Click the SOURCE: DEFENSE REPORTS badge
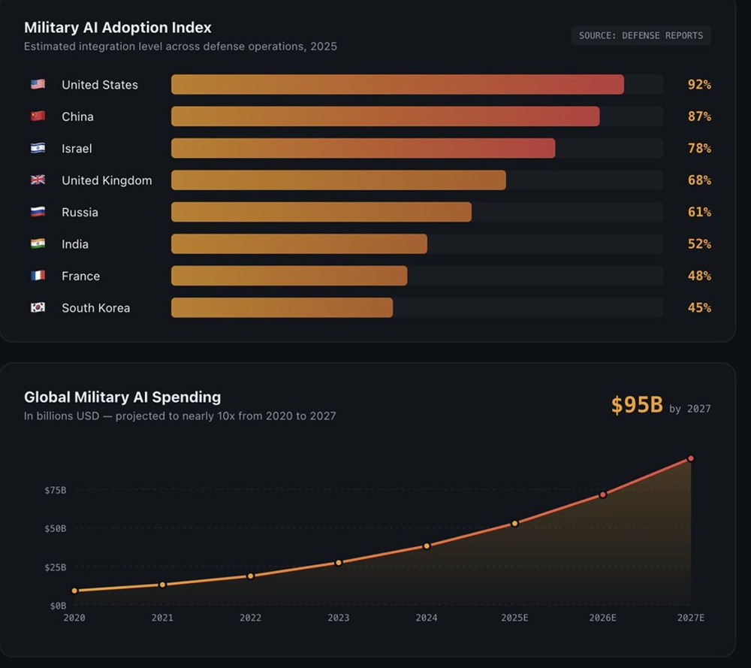751x668 pixels. coord(641,35)
